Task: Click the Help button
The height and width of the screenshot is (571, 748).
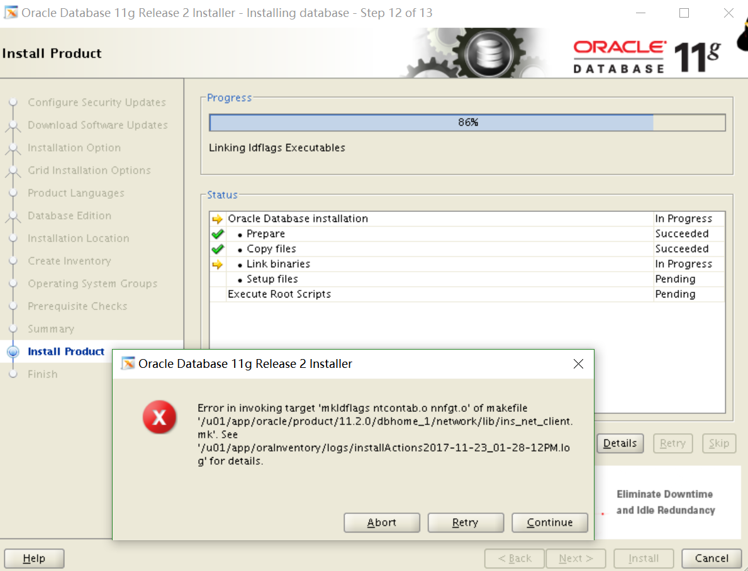Action: point(34,558)
